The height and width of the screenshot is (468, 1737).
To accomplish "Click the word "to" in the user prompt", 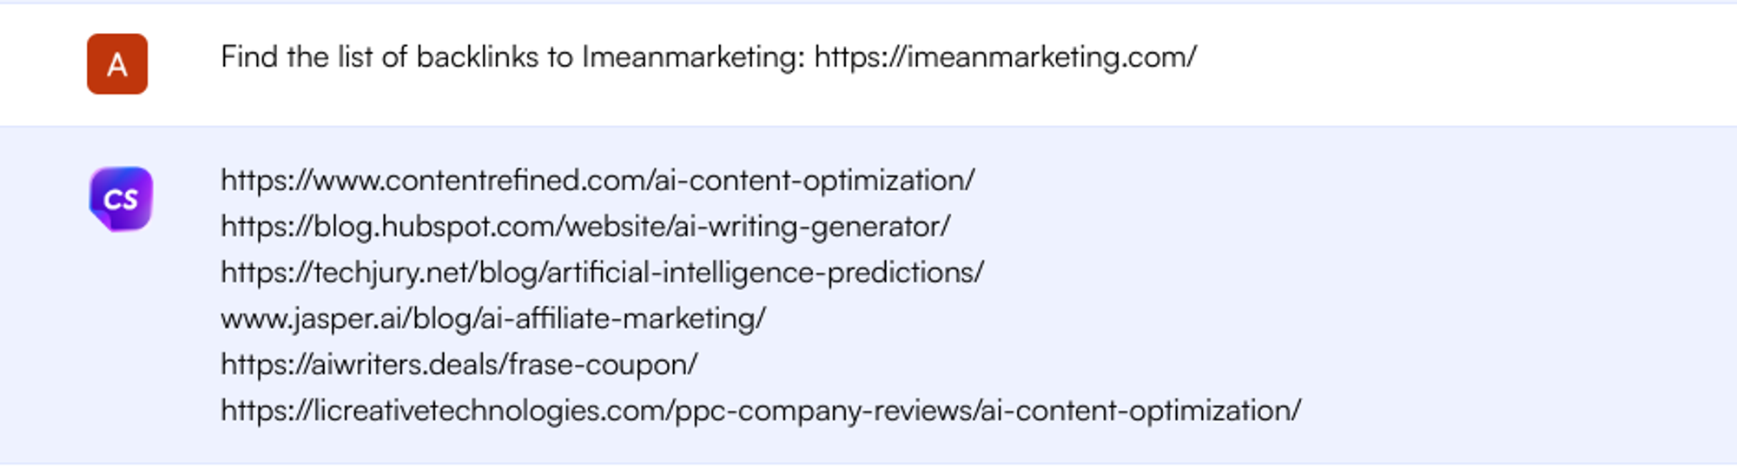I will [559, 57].
